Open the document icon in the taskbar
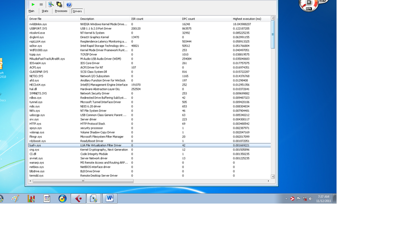The height and width of the screenshot is (229, 407). 47,199
